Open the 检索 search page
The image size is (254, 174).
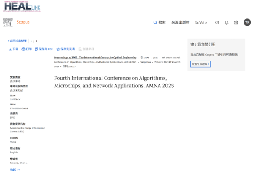pos(160,22)
